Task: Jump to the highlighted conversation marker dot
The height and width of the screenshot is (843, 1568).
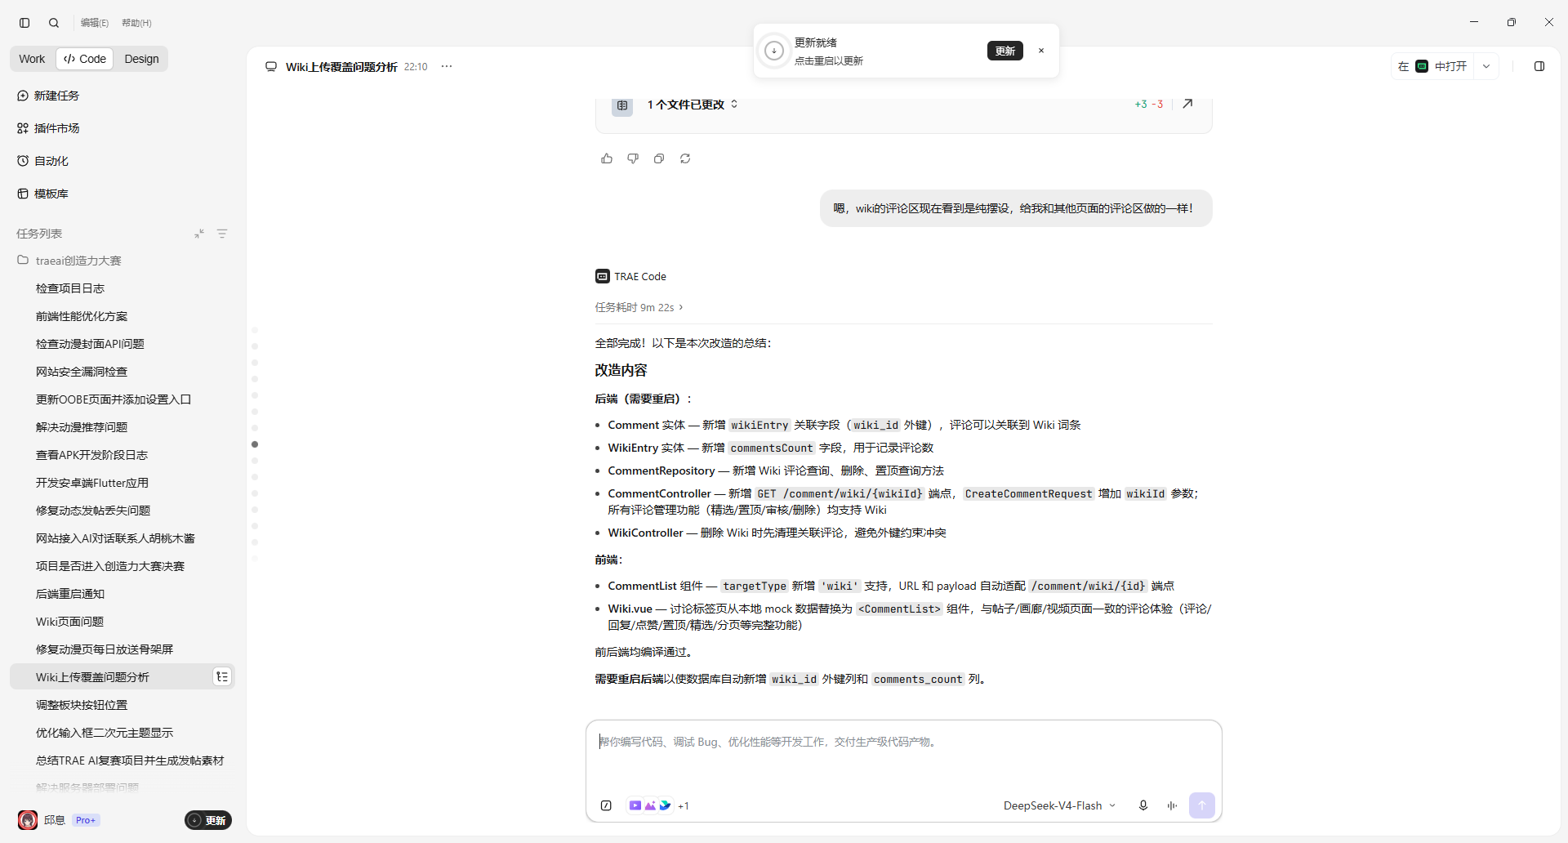Action: coord(255,444)
